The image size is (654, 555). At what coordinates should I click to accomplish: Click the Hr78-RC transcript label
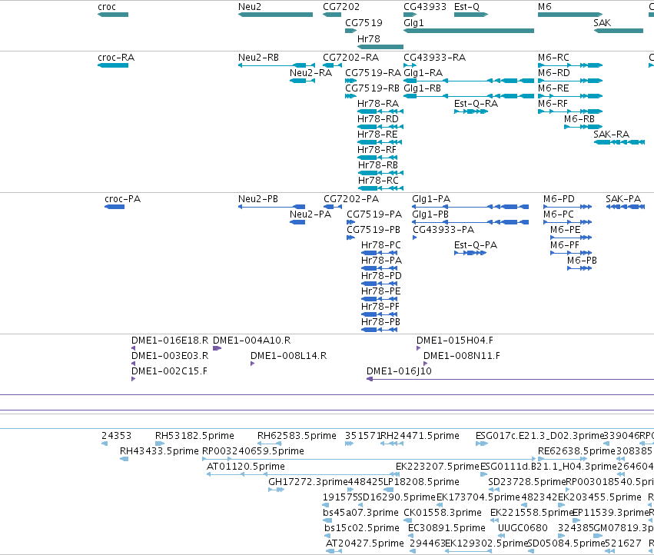click(378, 181)
